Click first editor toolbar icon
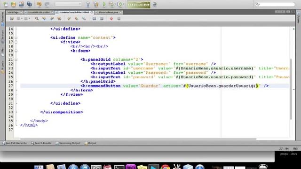Screen dimensions: 301x169 (x=12, y=19)
